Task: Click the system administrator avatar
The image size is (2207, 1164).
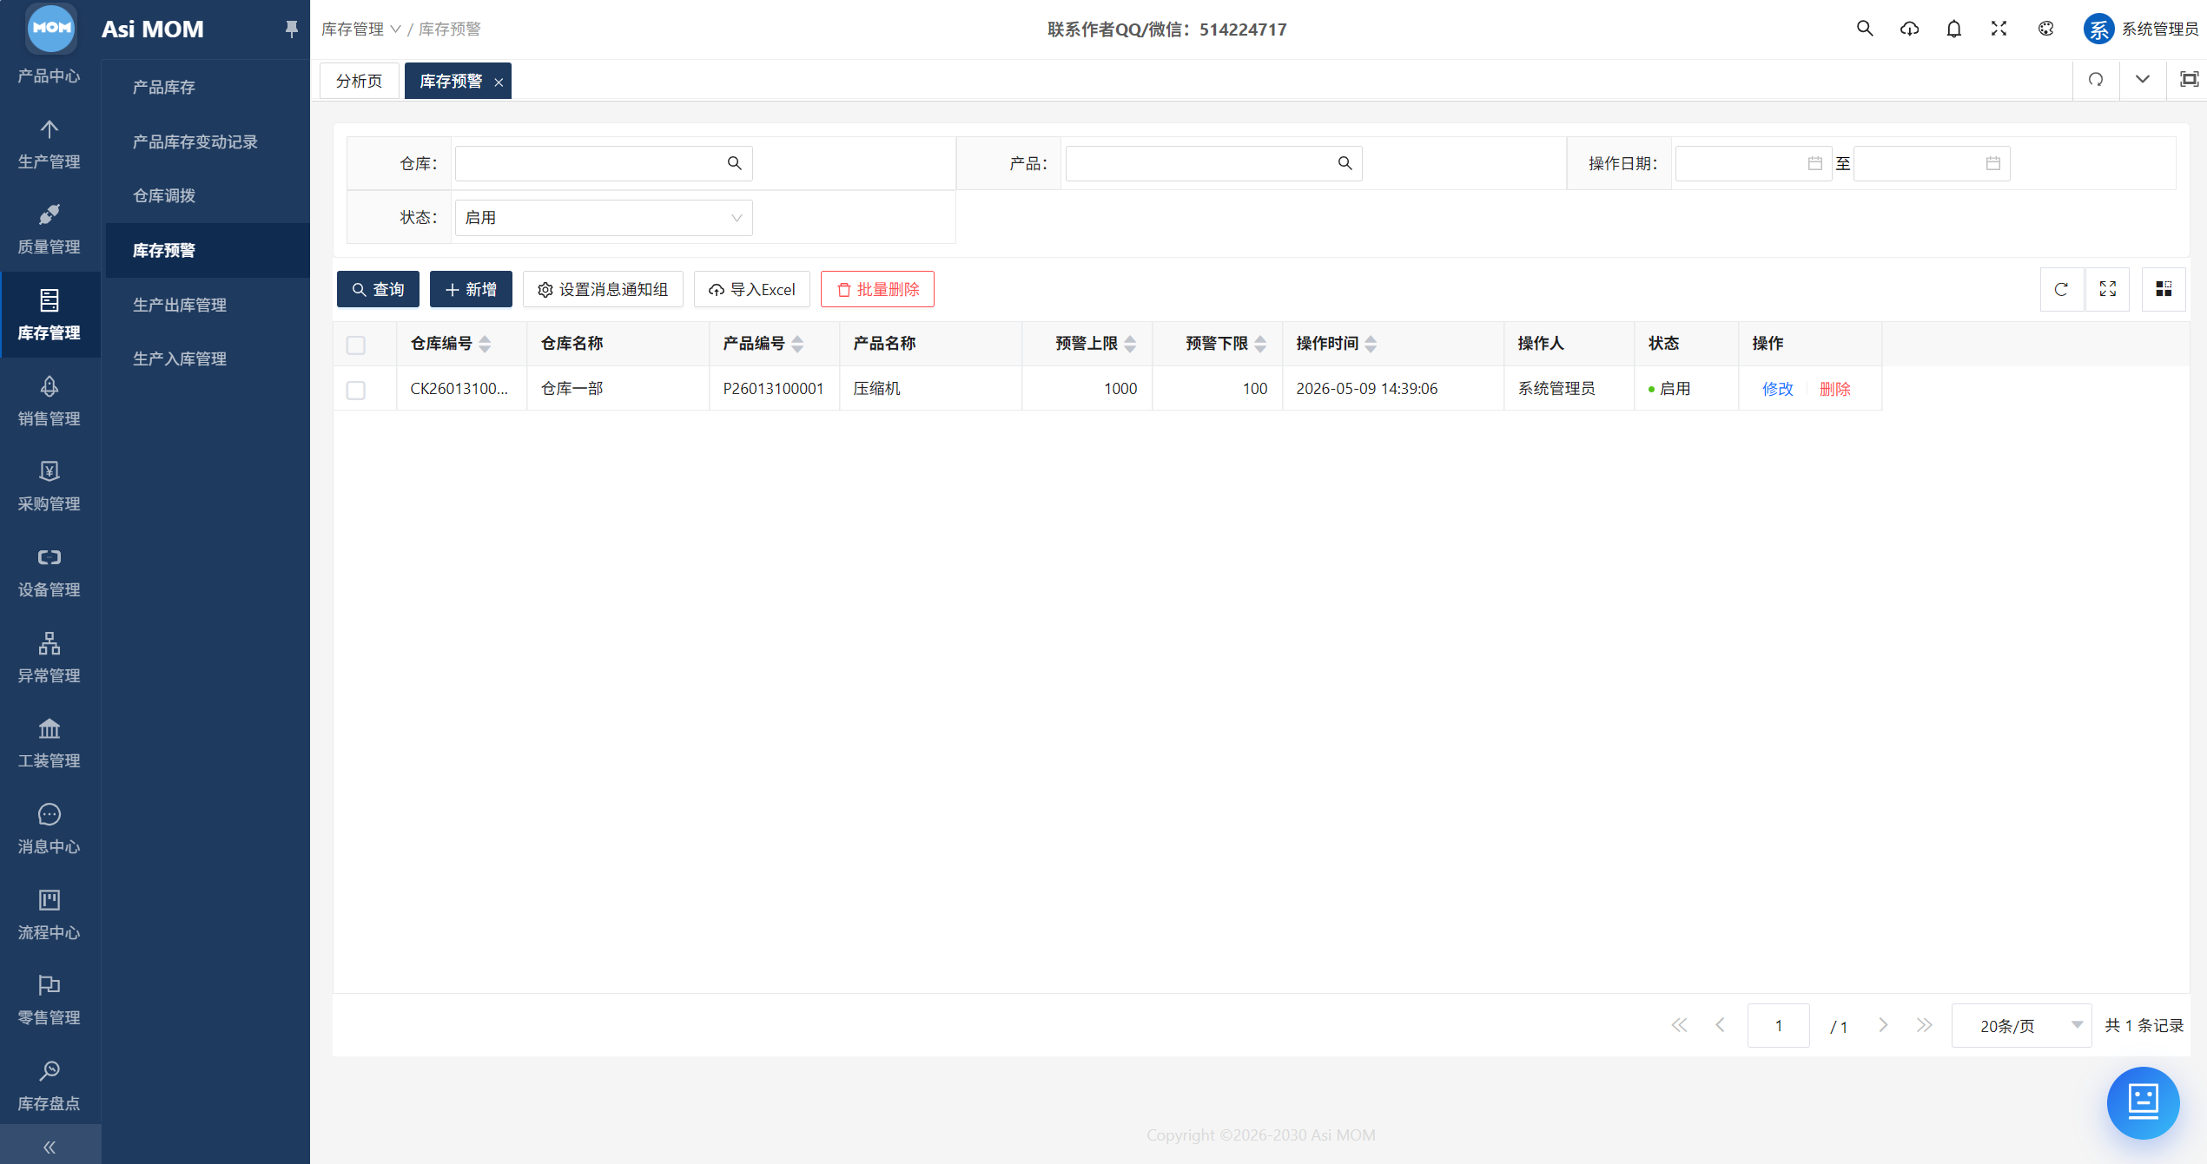Action: point(2098,29)
